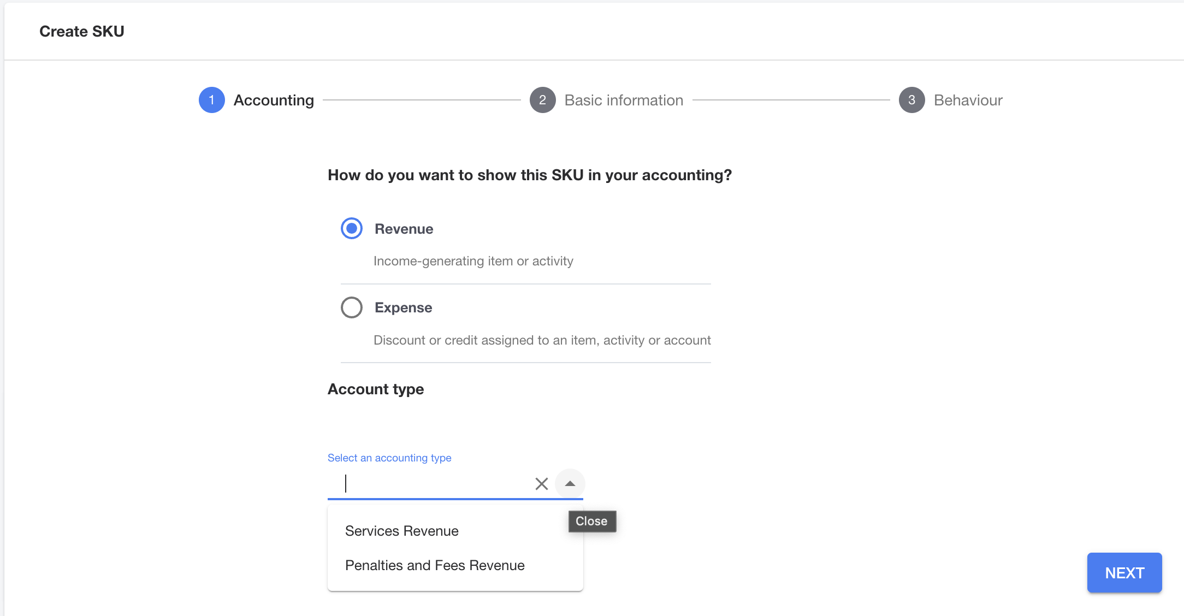The height and width of the screenshot is (616, 1184).
Task: Collapse the accounting type dropdown arrow
Action: tap(570, 484)
